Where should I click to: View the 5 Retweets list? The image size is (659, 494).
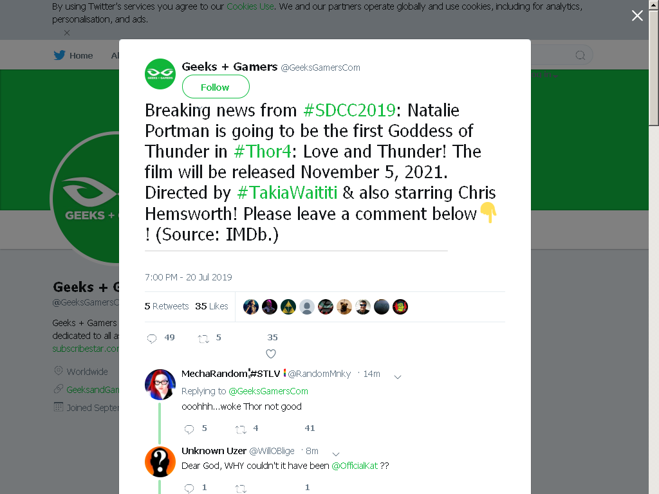click(x=167, y=306)
